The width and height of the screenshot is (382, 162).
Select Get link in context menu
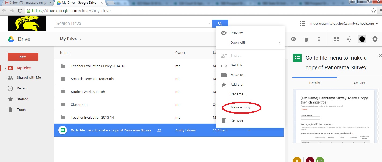[x=250, y=65]
